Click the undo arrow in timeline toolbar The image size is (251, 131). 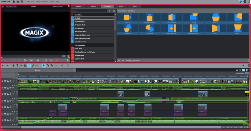tap(3, 66)
